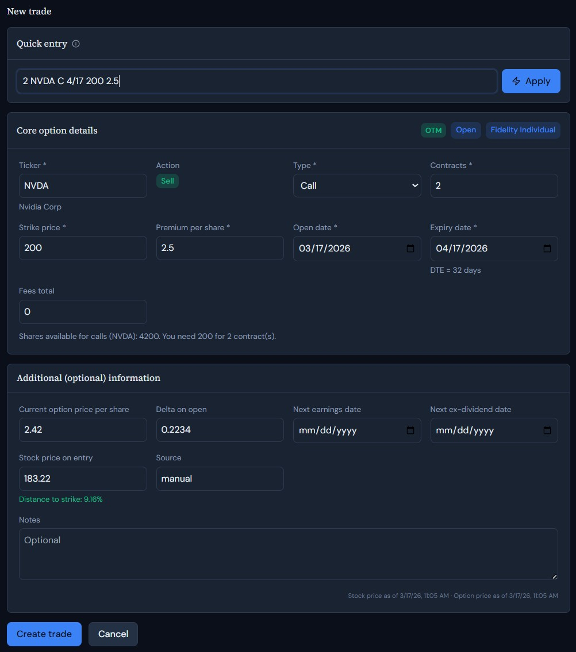
Task: Open the calendar for Next earnings date
Action: pyautogui.click(x=410, y=430)
